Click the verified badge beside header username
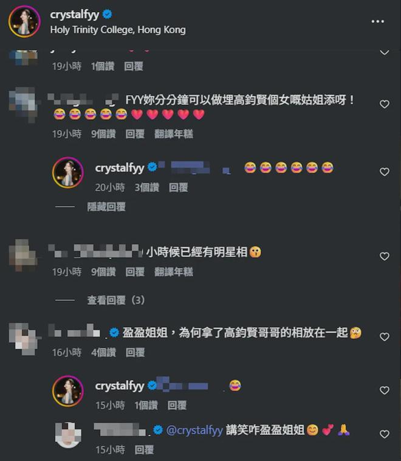Image resolution: width=401 pixels, height=461 pixels. click(107, 14)
